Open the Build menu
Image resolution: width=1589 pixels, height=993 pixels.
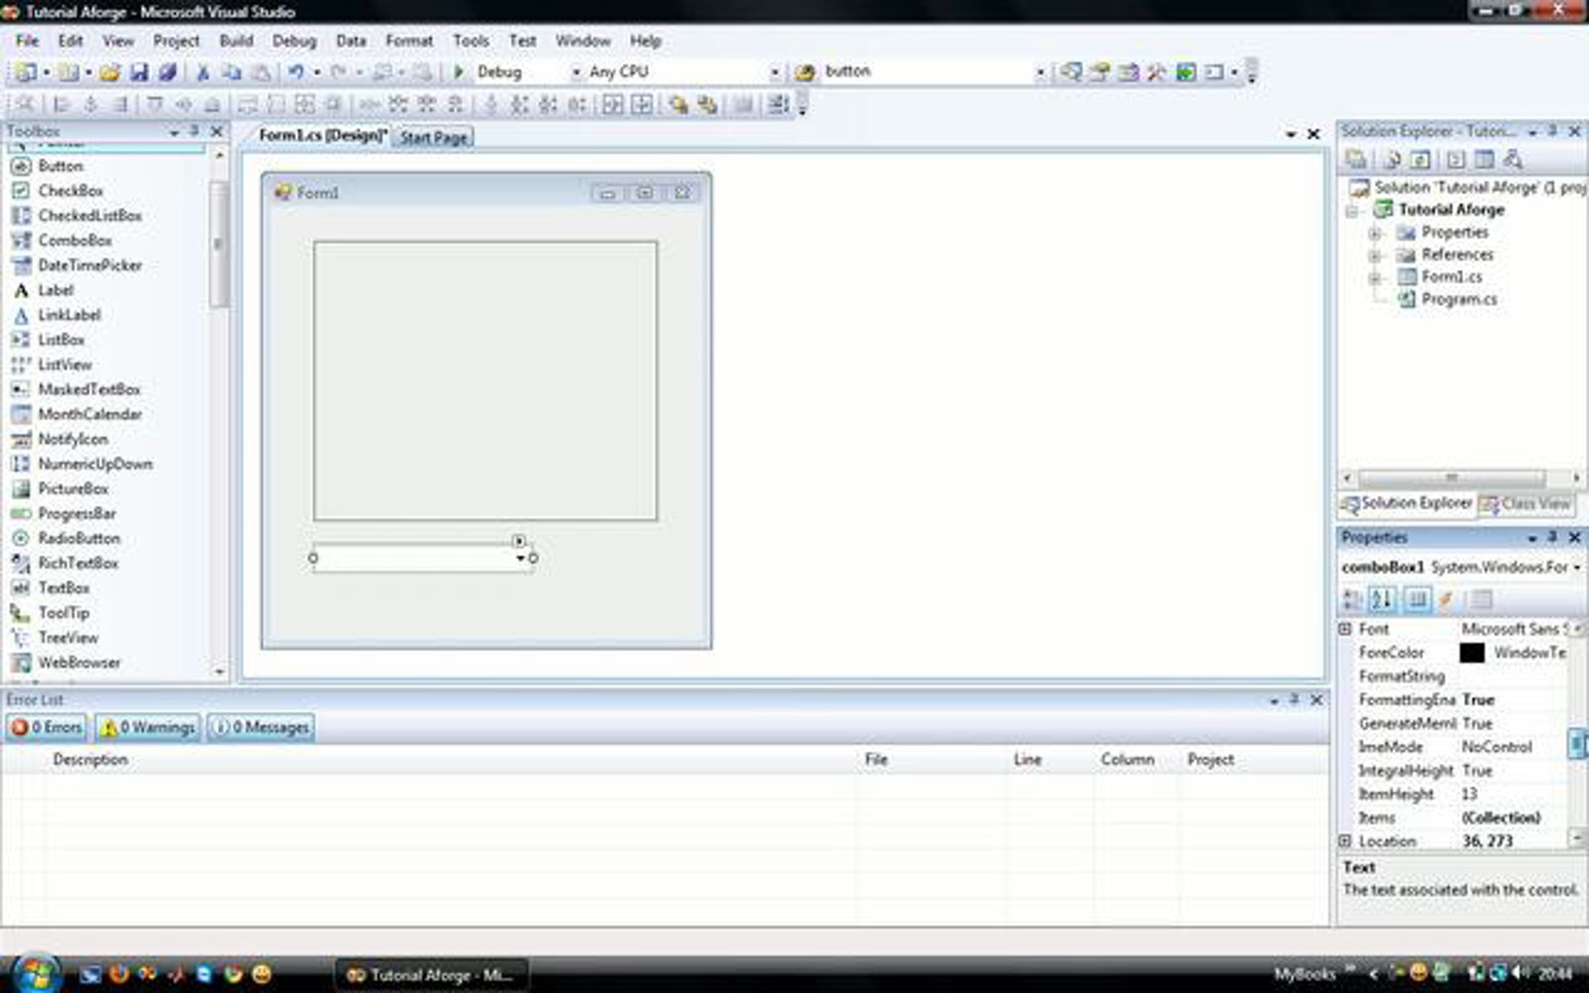[x=236, y=41]
